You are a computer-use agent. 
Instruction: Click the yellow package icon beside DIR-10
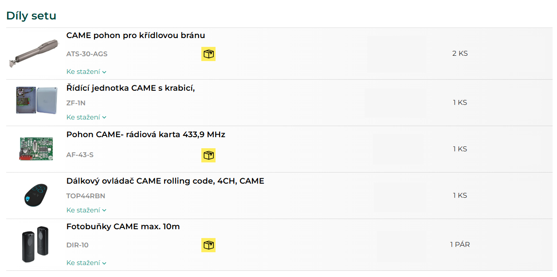208,245
